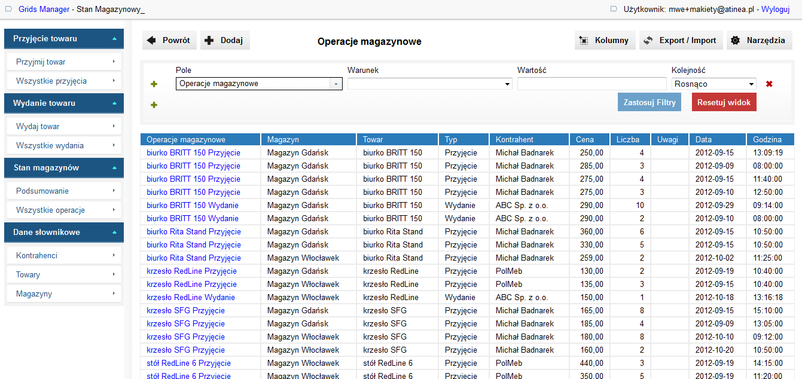Click the Liczba cell showing 10
Screen dimensions: 802x379
630,205
